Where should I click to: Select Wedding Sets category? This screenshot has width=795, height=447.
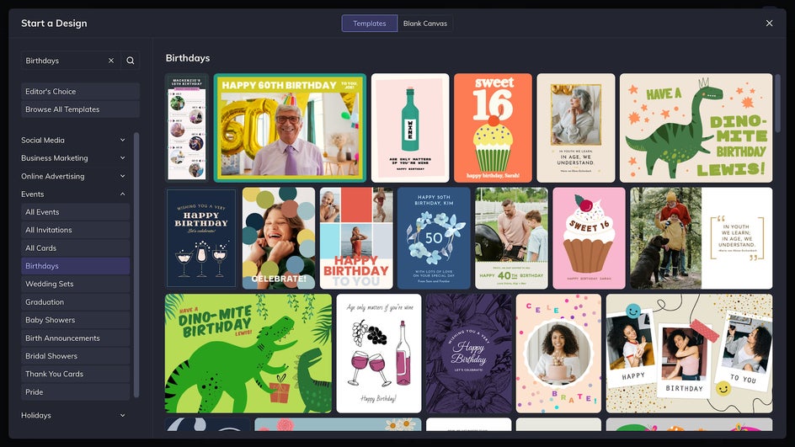76,284
